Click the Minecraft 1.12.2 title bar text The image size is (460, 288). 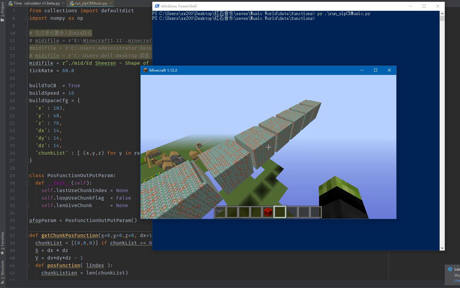point(163,70)
